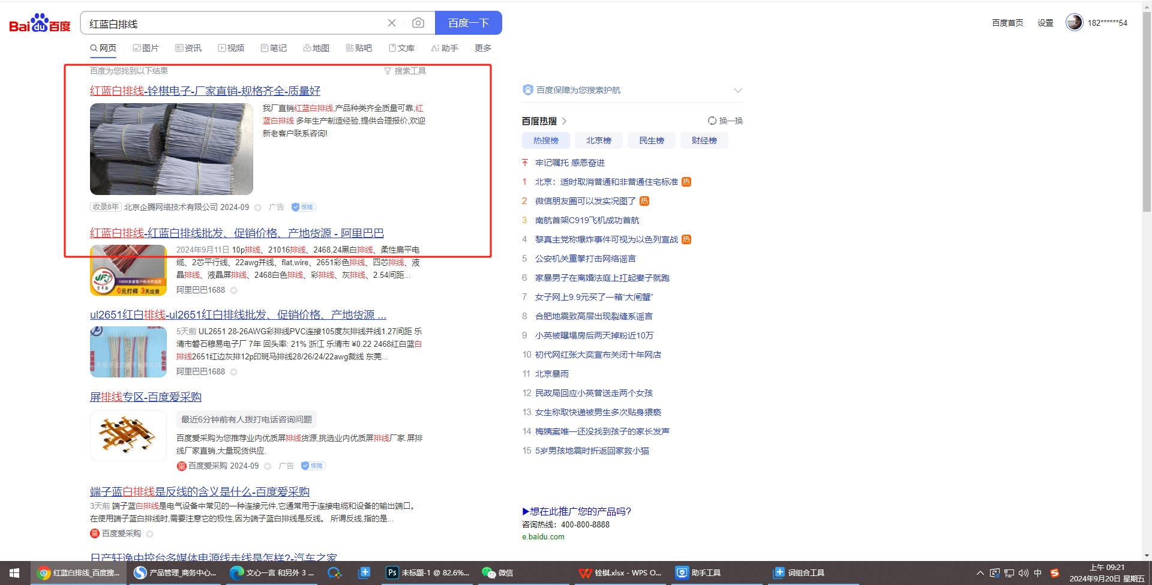Click the 百度一下 search button
The width and height of the screenshot is (1152, 585).
tap(468, 23)
